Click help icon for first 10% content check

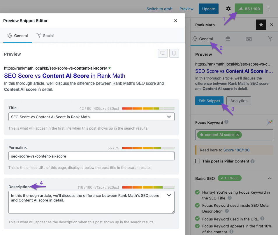pos(231,232)
